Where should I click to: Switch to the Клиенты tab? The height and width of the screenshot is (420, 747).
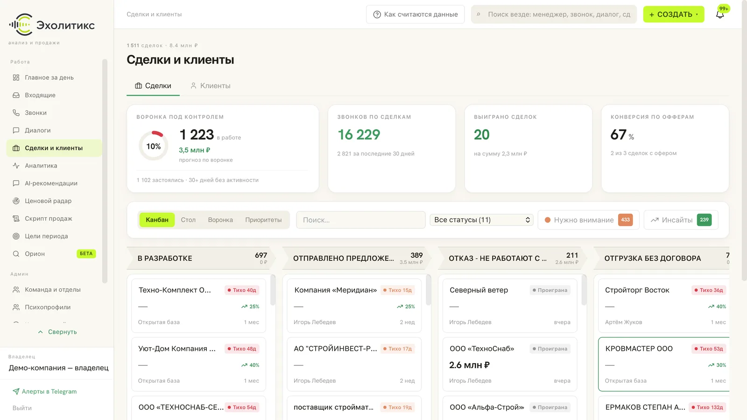coord(210,86)
